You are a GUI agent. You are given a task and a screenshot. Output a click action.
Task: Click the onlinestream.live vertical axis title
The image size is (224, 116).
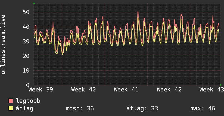3,45
